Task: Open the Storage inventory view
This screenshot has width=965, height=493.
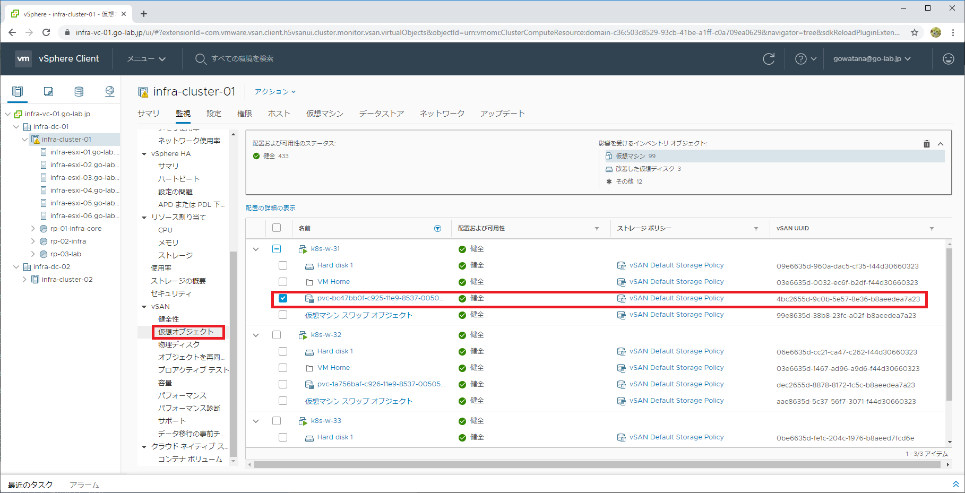Action: [79, 91]
